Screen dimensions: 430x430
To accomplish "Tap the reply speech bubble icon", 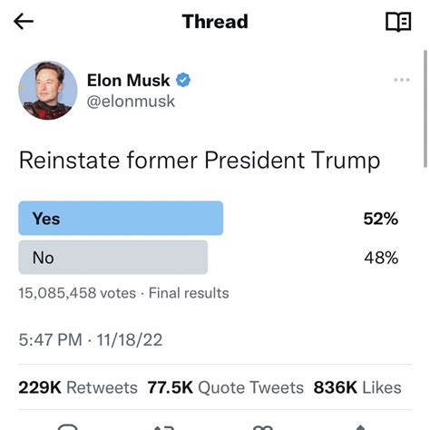I will [68, 427].
